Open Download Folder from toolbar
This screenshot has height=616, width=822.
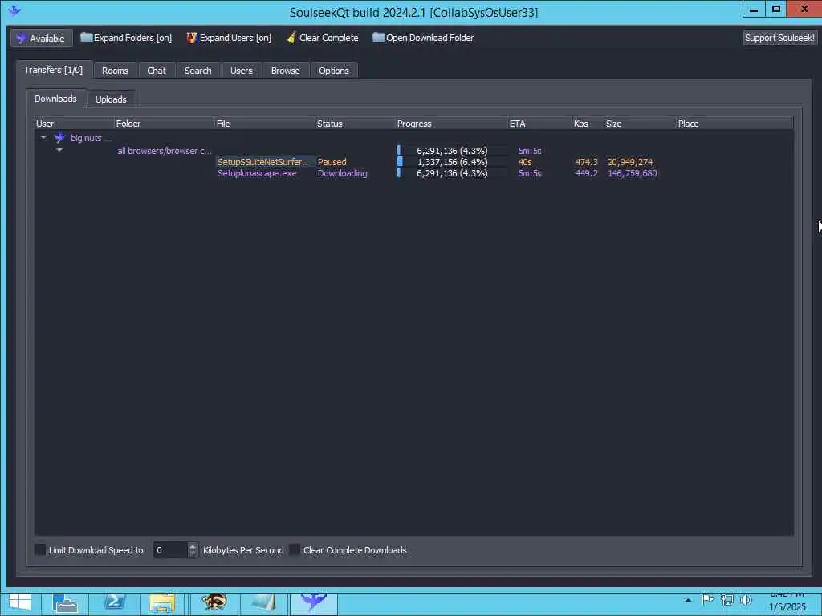point(423,38)
